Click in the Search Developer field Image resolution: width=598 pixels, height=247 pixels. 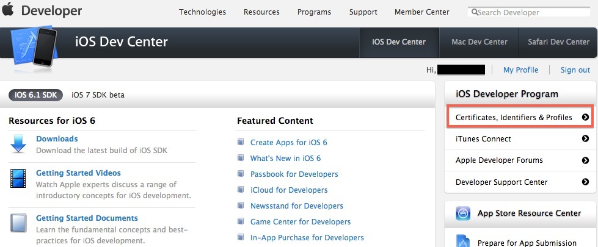529,12
